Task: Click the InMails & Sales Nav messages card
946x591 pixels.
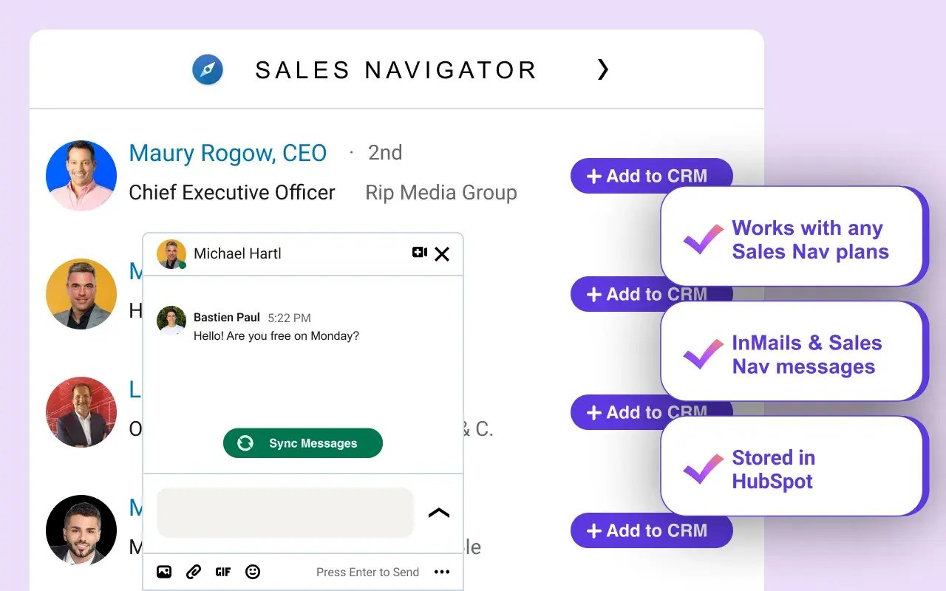Action: tap(794, 351)
